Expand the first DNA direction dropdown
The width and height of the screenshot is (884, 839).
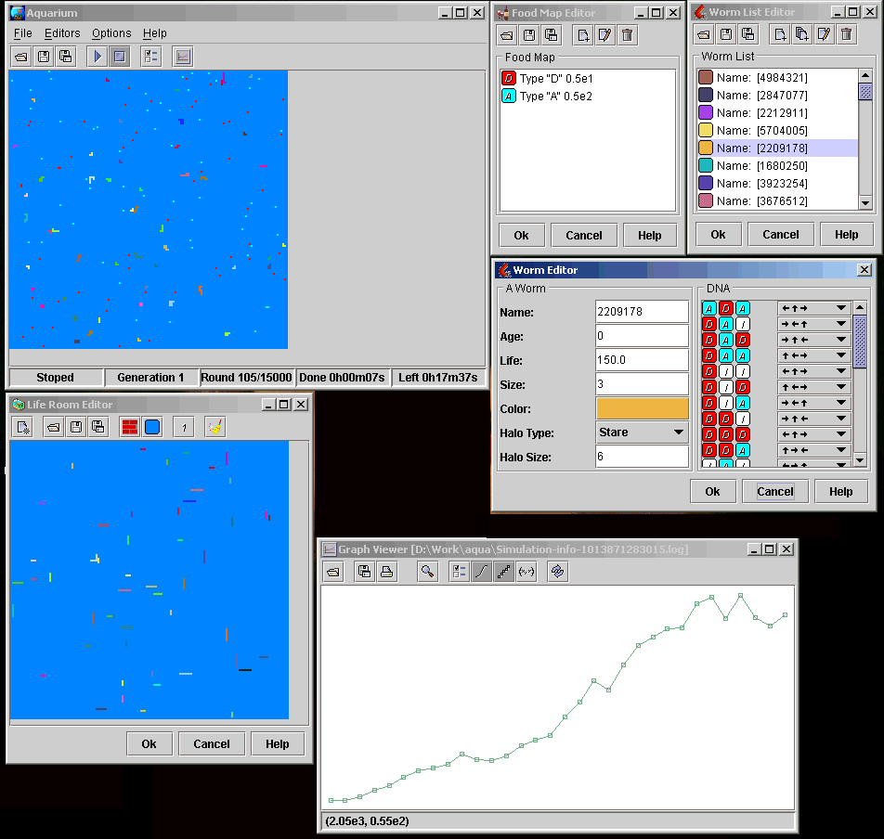[813, 308]
